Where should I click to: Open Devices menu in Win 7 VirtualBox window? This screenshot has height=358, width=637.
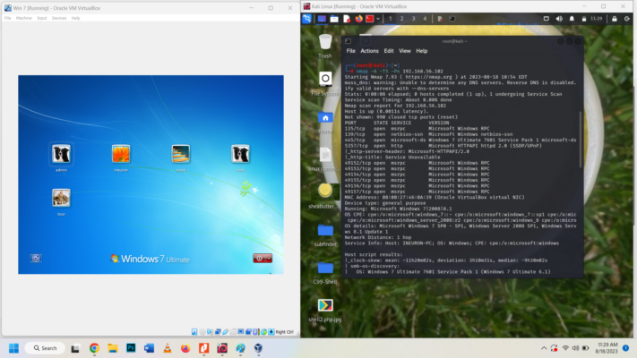click(59, 18)
